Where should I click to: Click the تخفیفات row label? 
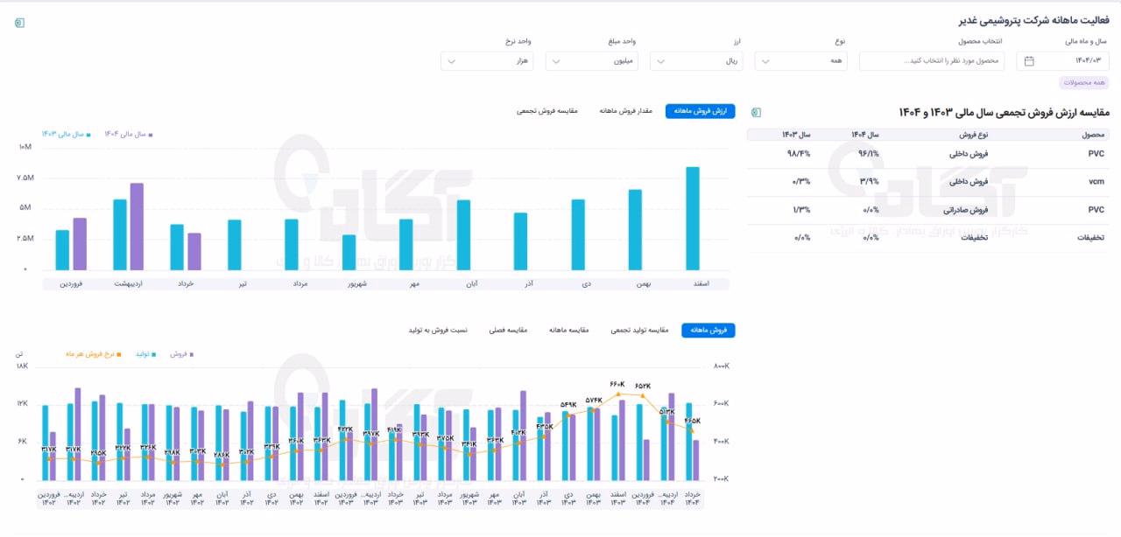(x=1091, y=238)
